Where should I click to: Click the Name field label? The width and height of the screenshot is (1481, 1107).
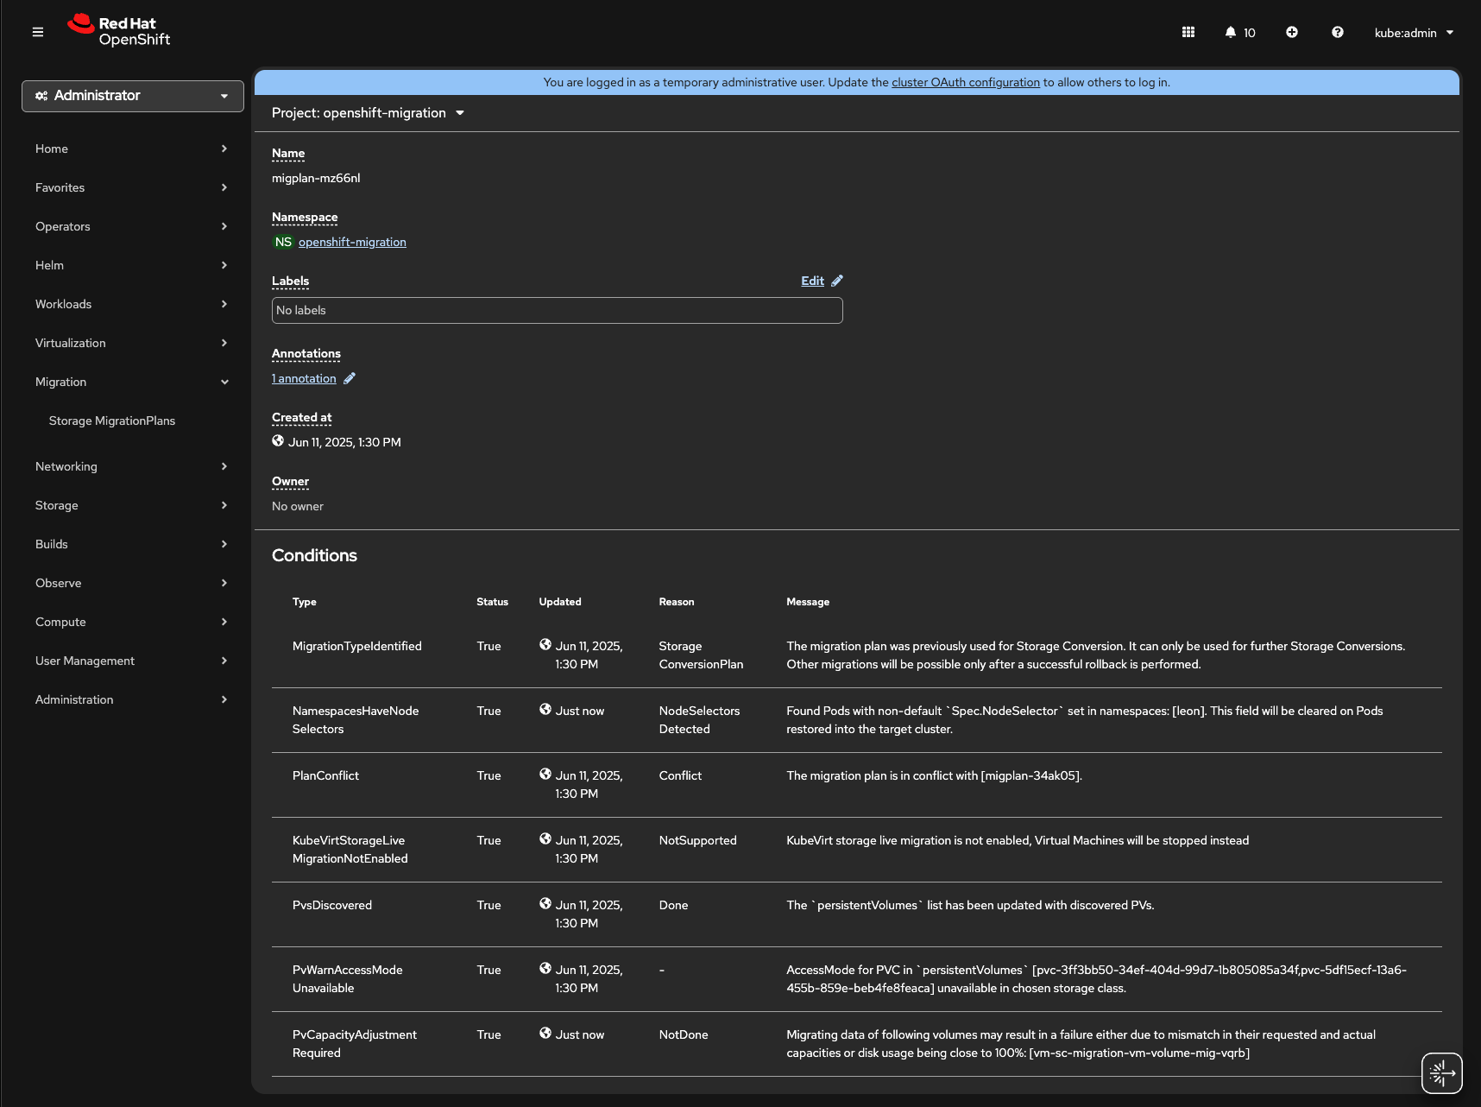tap(288, 153)
